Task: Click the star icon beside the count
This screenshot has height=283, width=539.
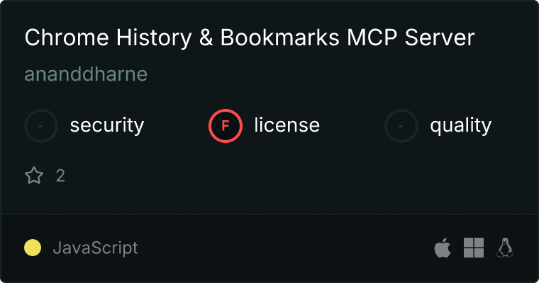Action: click(34, 175)
